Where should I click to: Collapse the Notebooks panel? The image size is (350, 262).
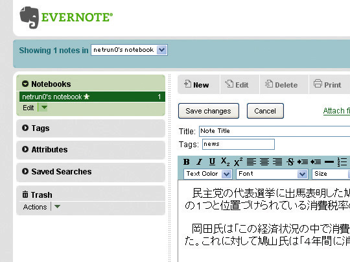(25, 84)
